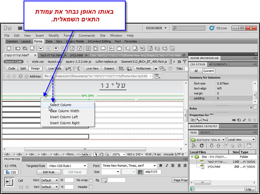Click the search field in title bar
The image size is (260, 194).
pos(189,28)
